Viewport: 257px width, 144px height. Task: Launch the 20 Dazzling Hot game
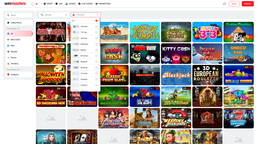pyautogui.click(x=51, y=97)
